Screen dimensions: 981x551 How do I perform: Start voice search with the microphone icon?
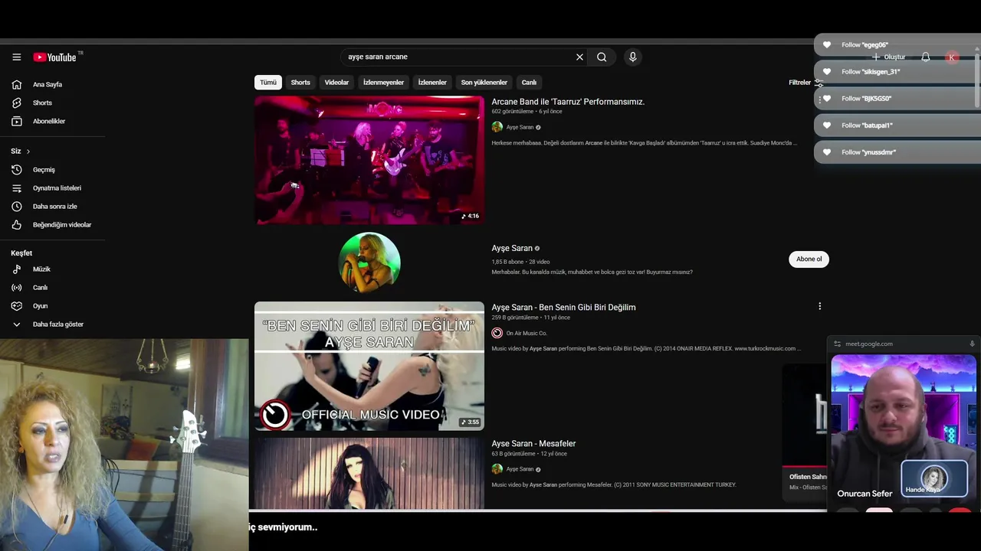(x=632, y=57)
